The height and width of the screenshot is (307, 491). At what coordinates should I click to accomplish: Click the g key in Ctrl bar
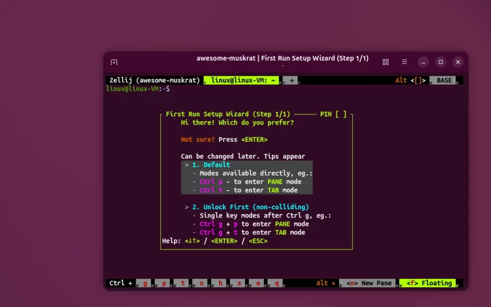[x=145, y=283]
